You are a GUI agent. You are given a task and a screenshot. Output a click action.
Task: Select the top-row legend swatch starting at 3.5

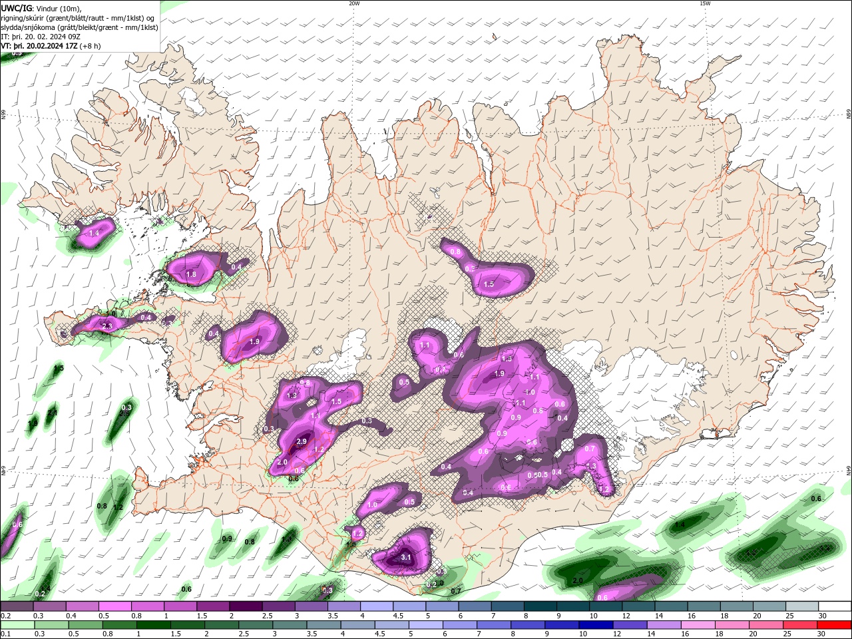point(343,606)
